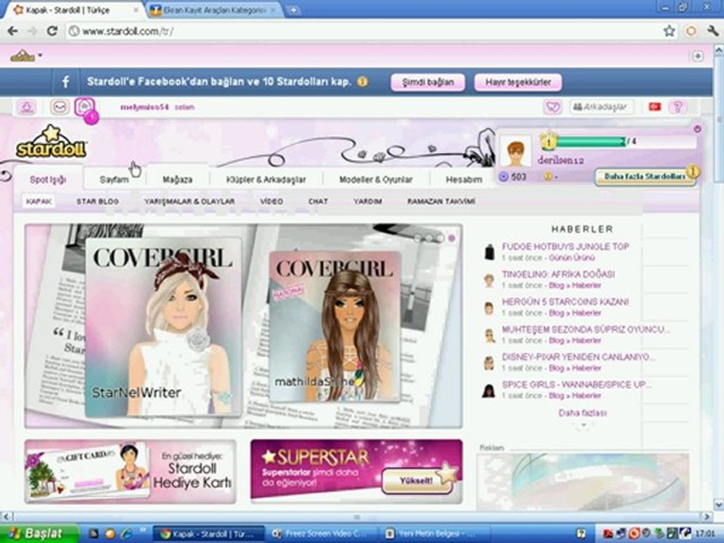
Task: Open the VİDEO submenu
Action: [271, 201]
